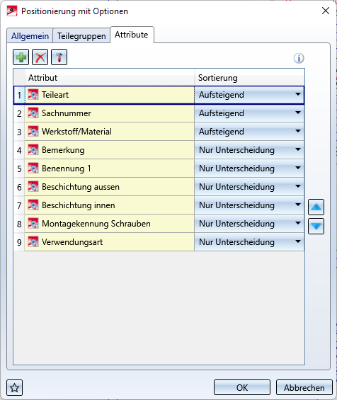Move selected attribute down with blue arrow
The height and width of the screenshot is (400, 337).
point(316,226)
